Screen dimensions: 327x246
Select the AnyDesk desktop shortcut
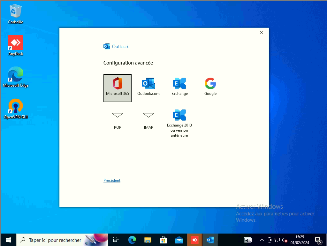pyautogui.click(x=15, y=45)
